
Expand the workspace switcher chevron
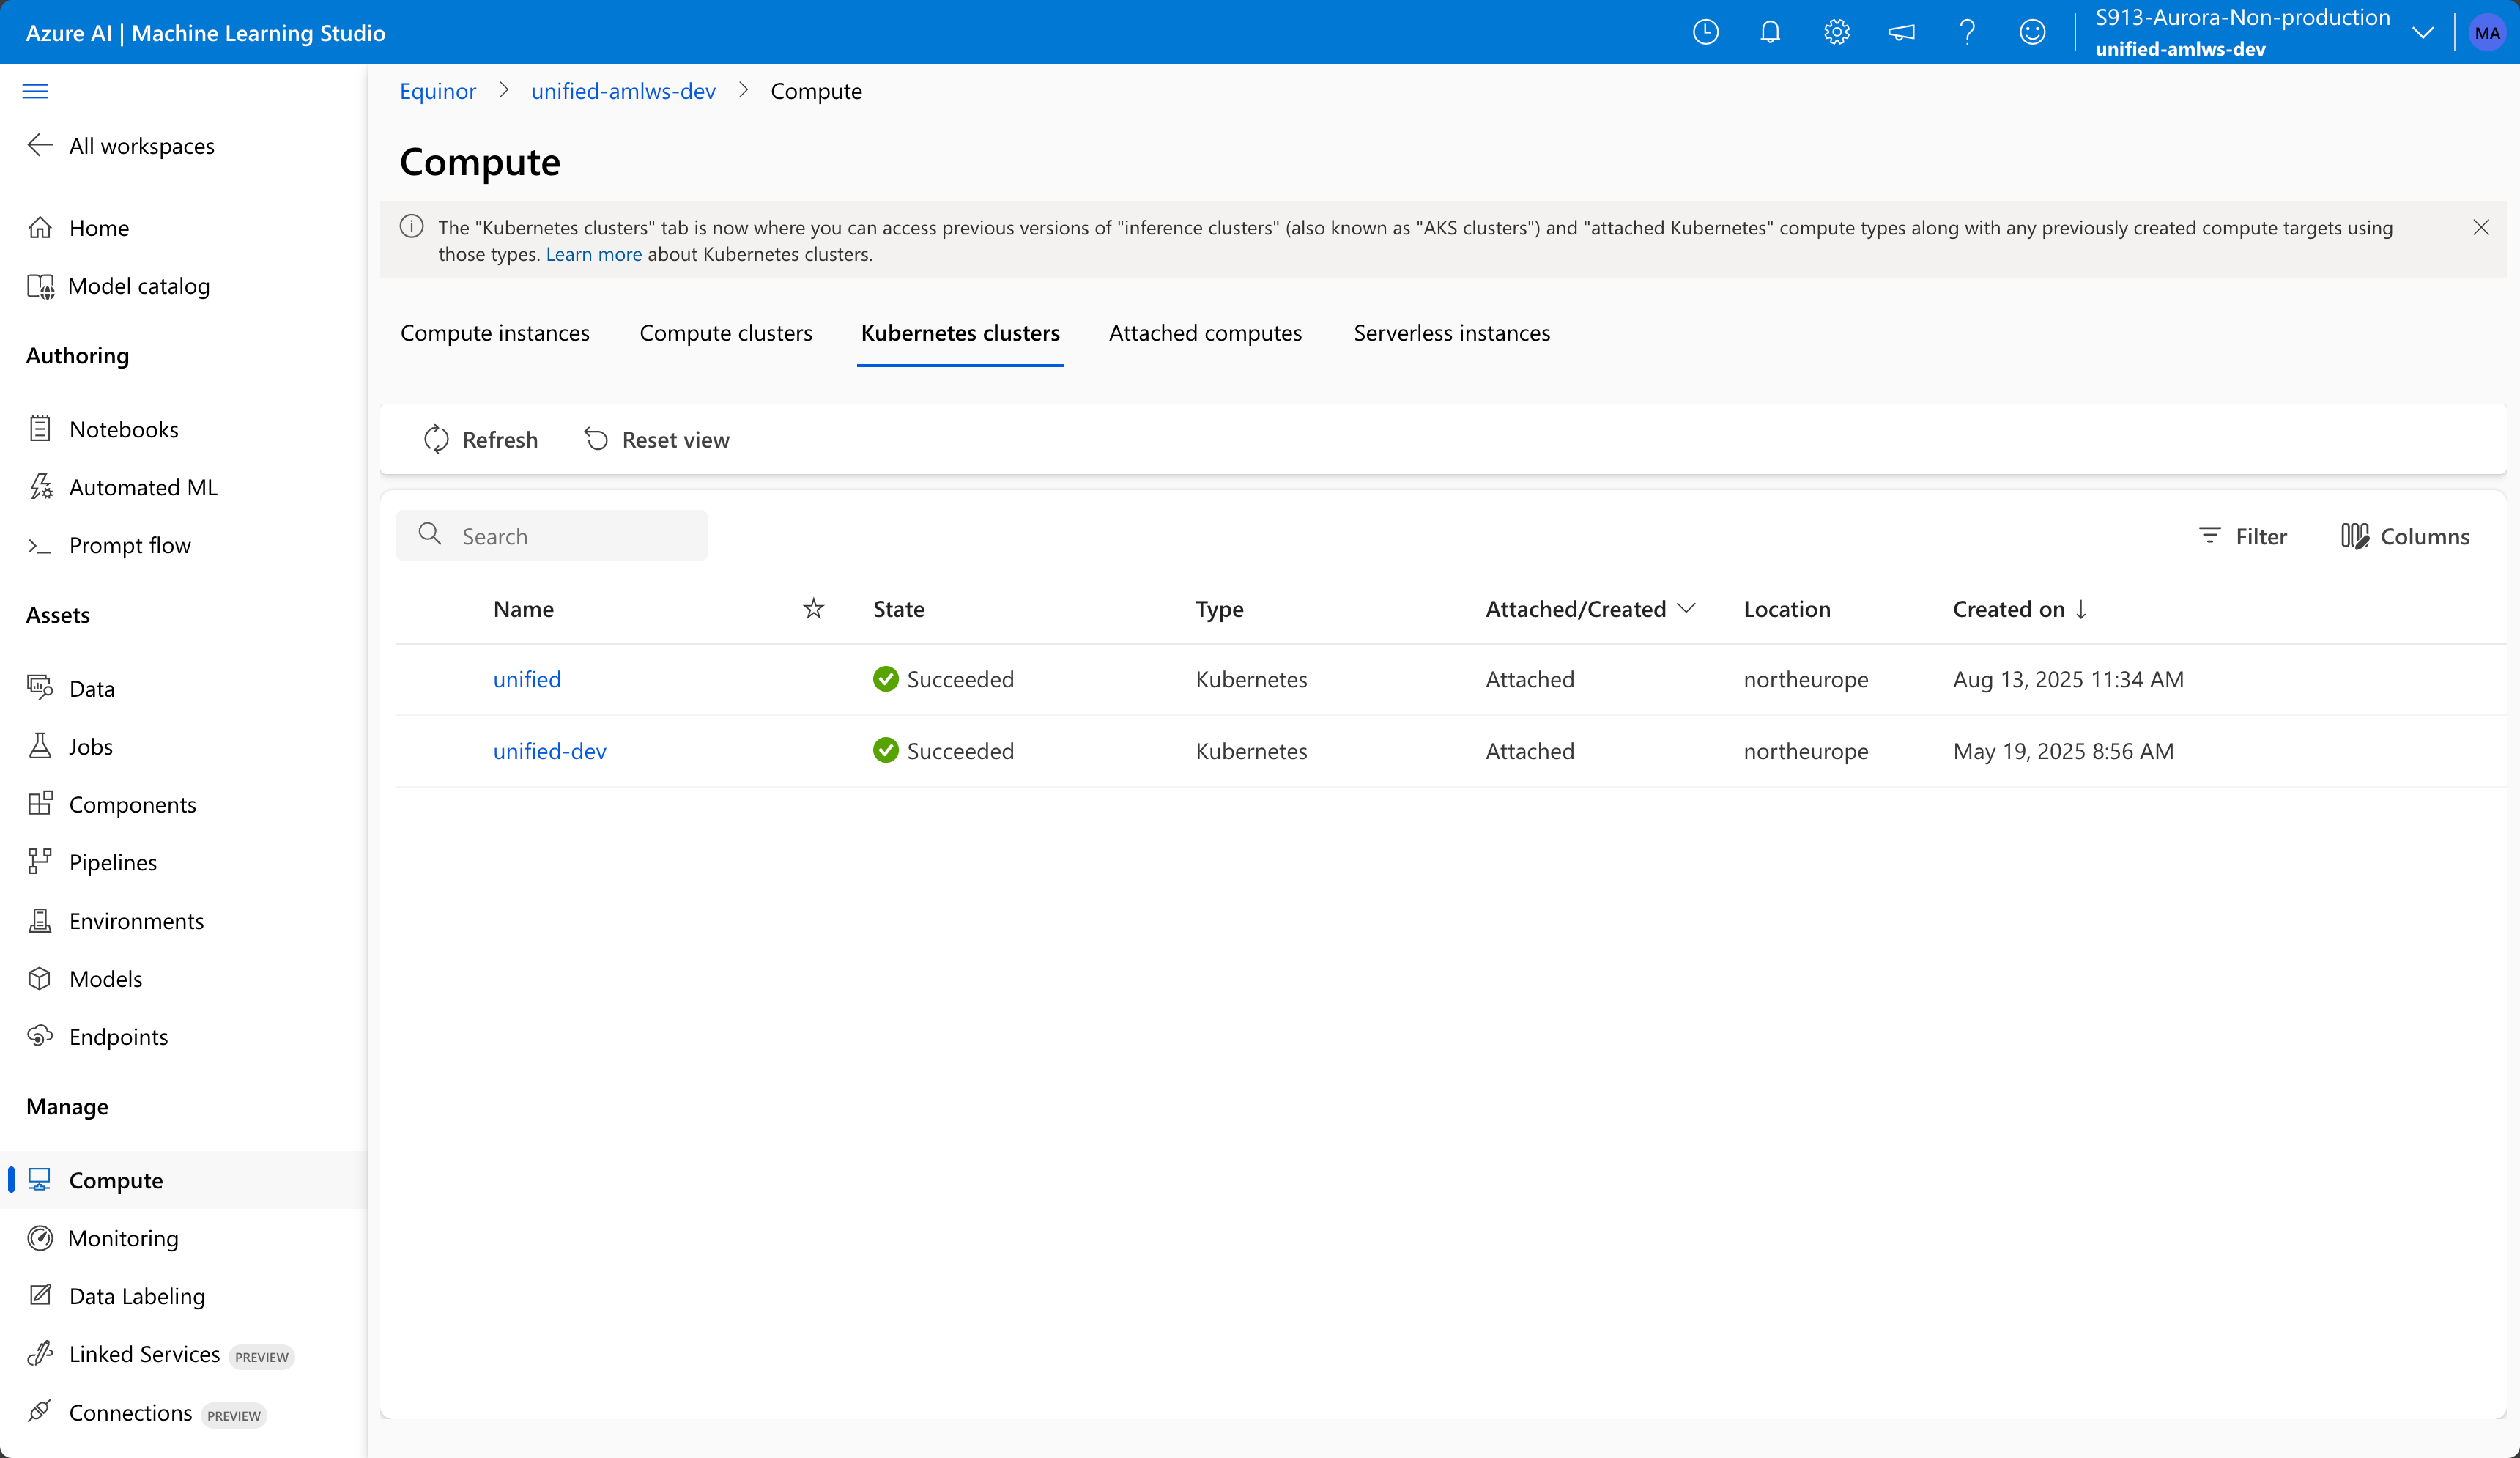point(2422,33)
